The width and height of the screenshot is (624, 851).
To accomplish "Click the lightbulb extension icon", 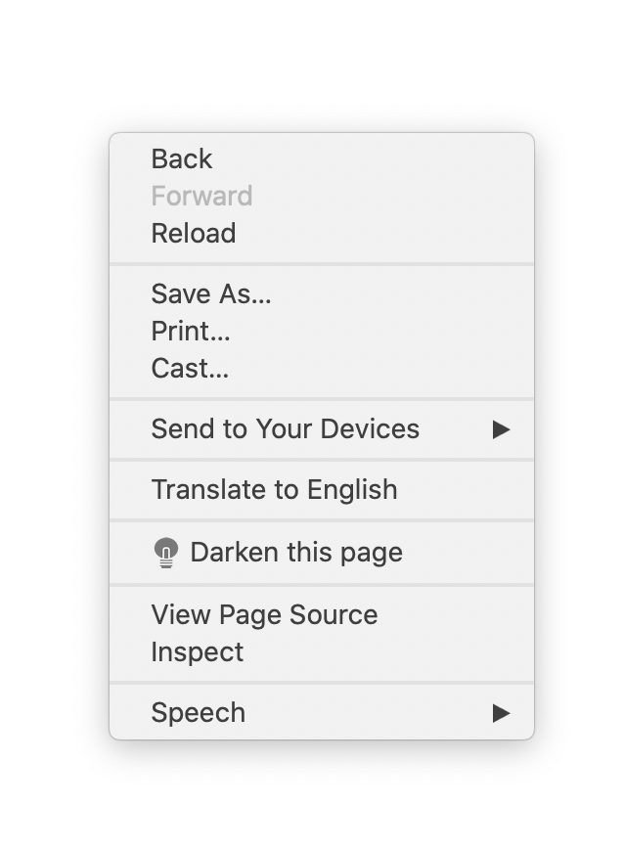I will tap(165, 552).
